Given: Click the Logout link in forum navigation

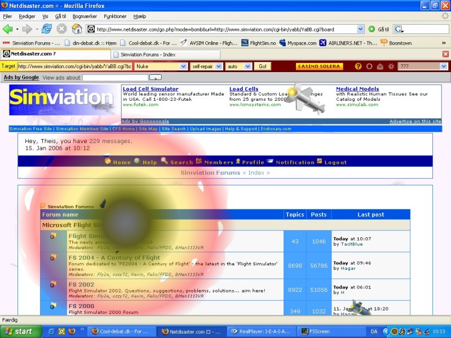Looking at the screenshot, I should pyautogui.click(x=335, y=162).
